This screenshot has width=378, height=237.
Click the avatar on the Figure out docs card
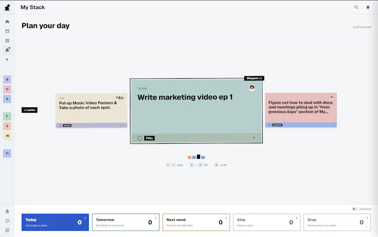332,98
